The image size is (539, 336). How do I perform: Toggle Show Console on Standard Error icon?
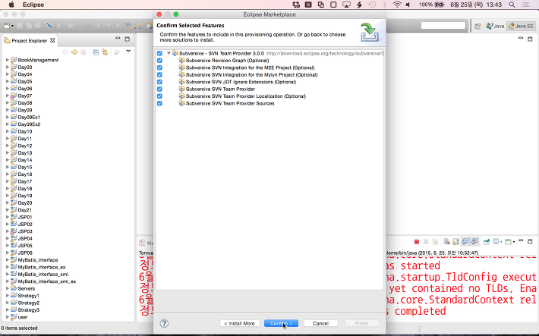474,242
